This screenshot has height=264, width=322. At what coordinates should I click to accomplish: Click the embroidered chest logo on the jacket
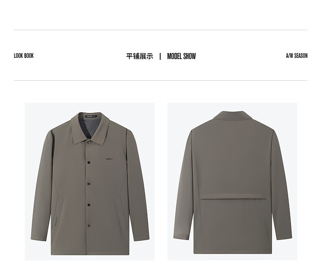[109, 159]
